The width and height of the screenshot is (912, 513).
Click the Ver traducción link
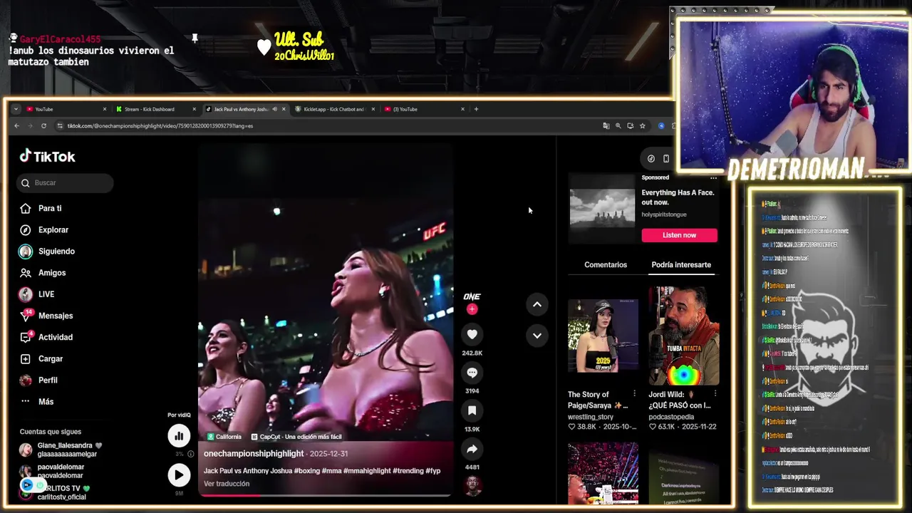[227, 484]
